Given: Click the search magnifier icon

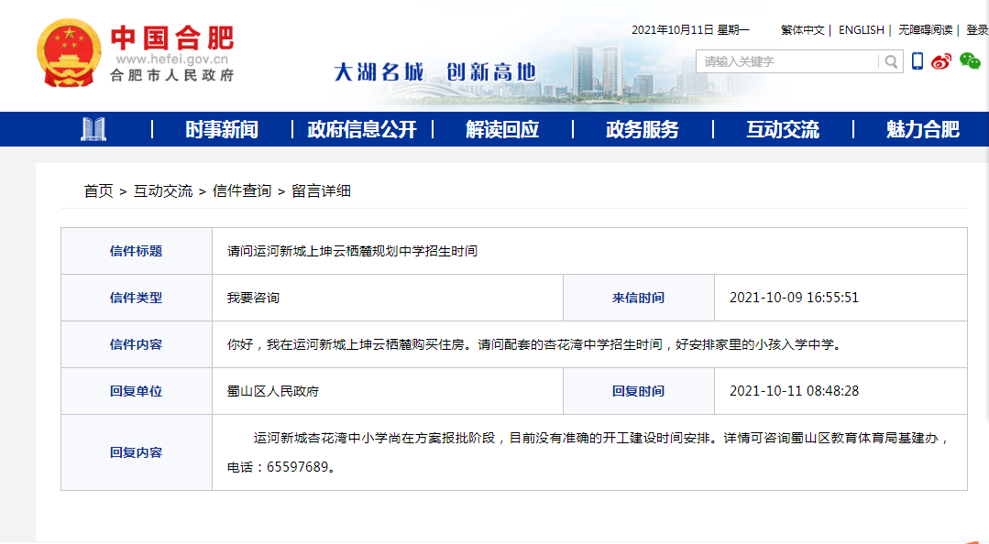Looking at the screenshot, I should [x=889, y=61].
